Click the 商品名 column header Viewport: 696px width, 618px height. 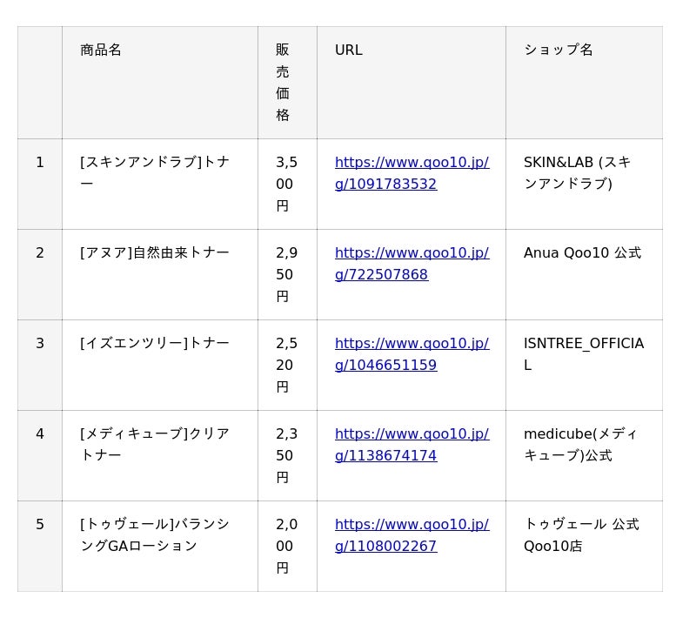[101, 50]
